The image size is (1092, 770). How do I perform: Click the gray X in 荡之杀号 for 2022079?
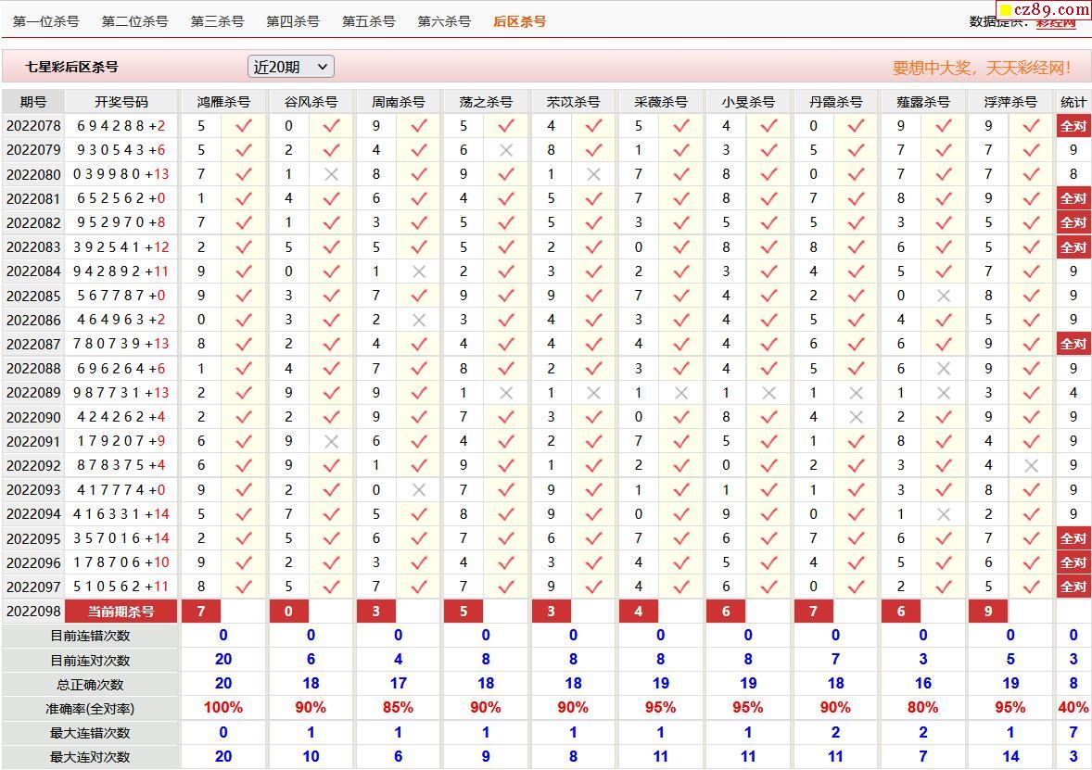pyautogui.click(x=506, y=150)
